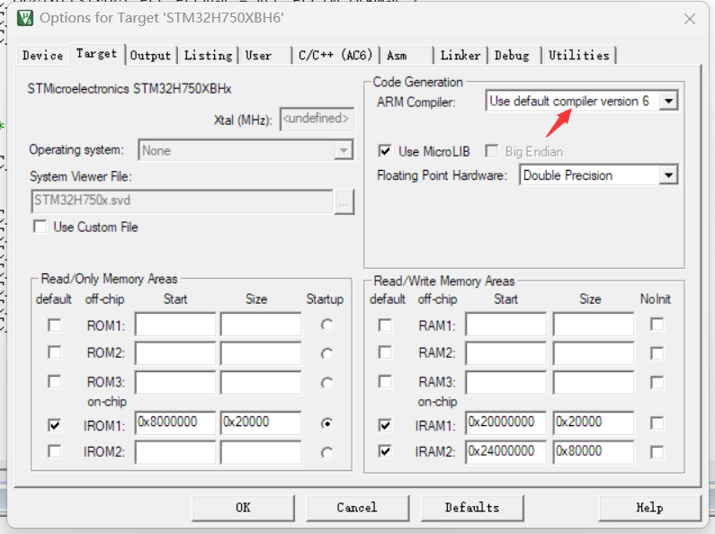Click the ROM1 Size field
The image size is (715, 534).
261,325
